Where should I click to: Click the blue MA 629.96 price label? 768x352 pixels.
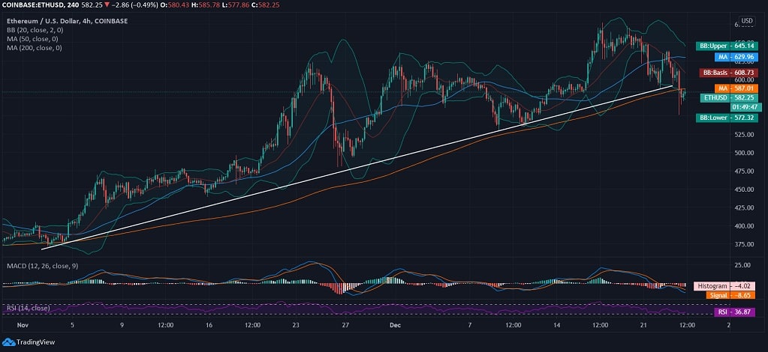(734, 56)
